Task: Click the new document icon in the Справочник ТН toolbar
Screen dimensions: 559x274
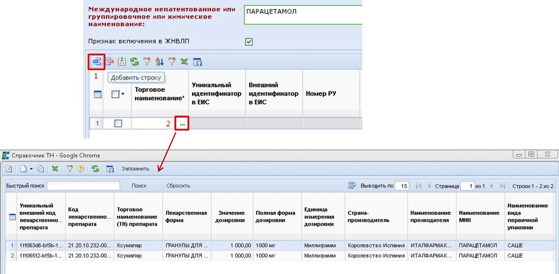Action: (23, 169)
